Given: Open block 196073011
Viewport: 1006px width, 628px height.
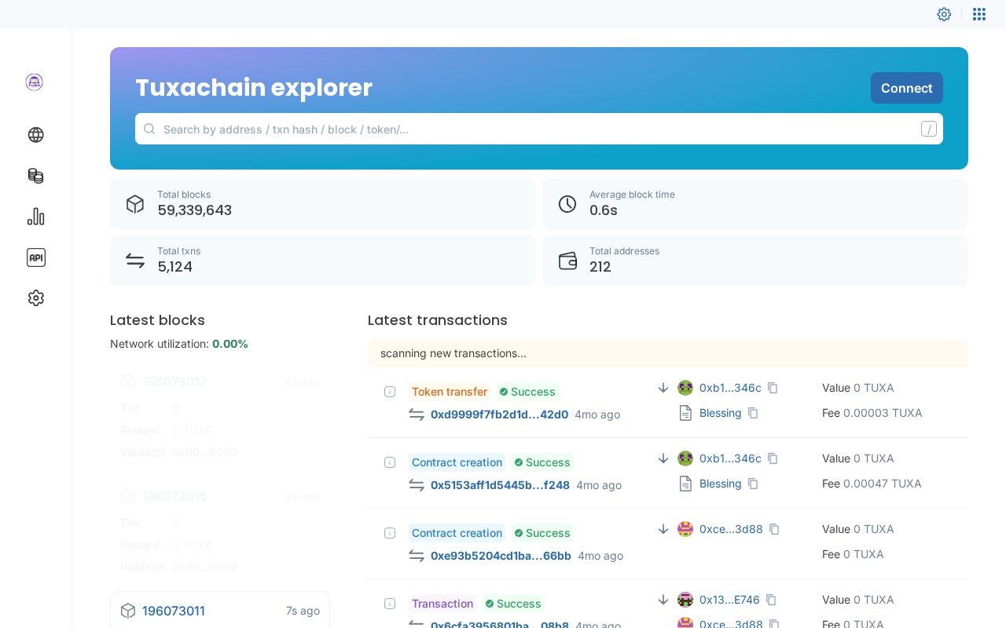Looking at the screenshot, I should click(x=174, y=611).
